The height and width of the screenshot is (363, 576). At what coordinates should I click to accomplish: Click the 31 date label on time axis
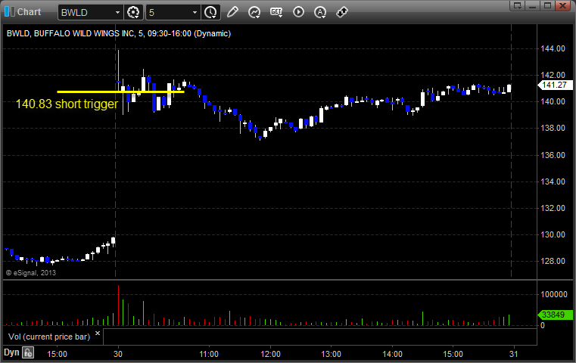[513, 354]
